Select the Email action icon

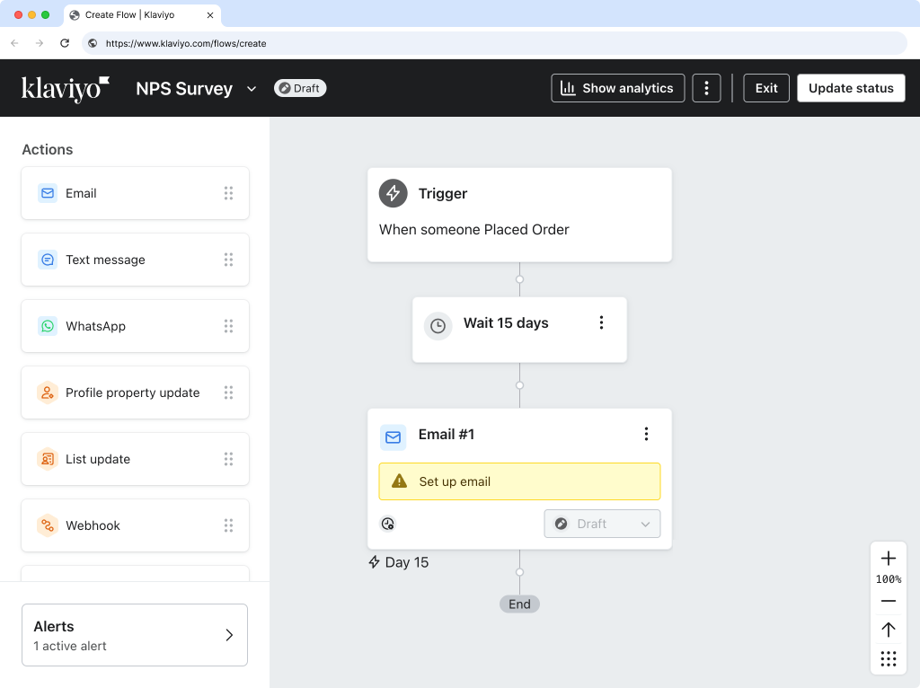click(x=47, y=193)
